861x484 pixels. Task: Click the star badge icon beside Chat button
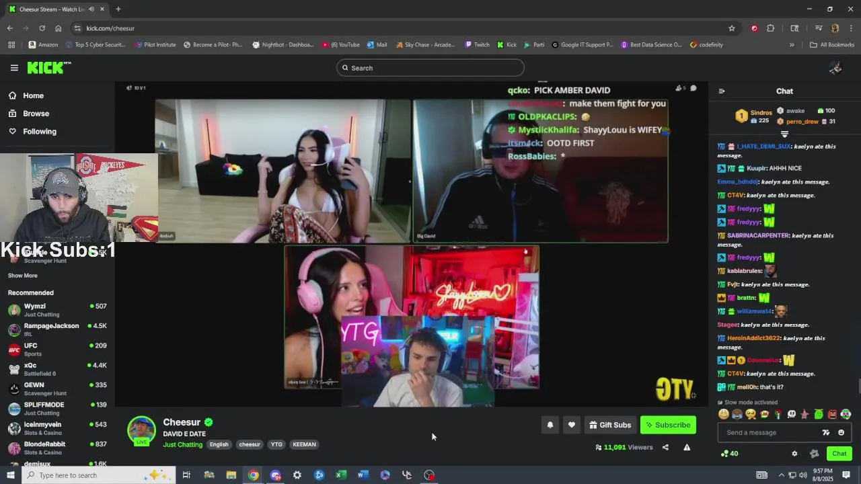814,454
